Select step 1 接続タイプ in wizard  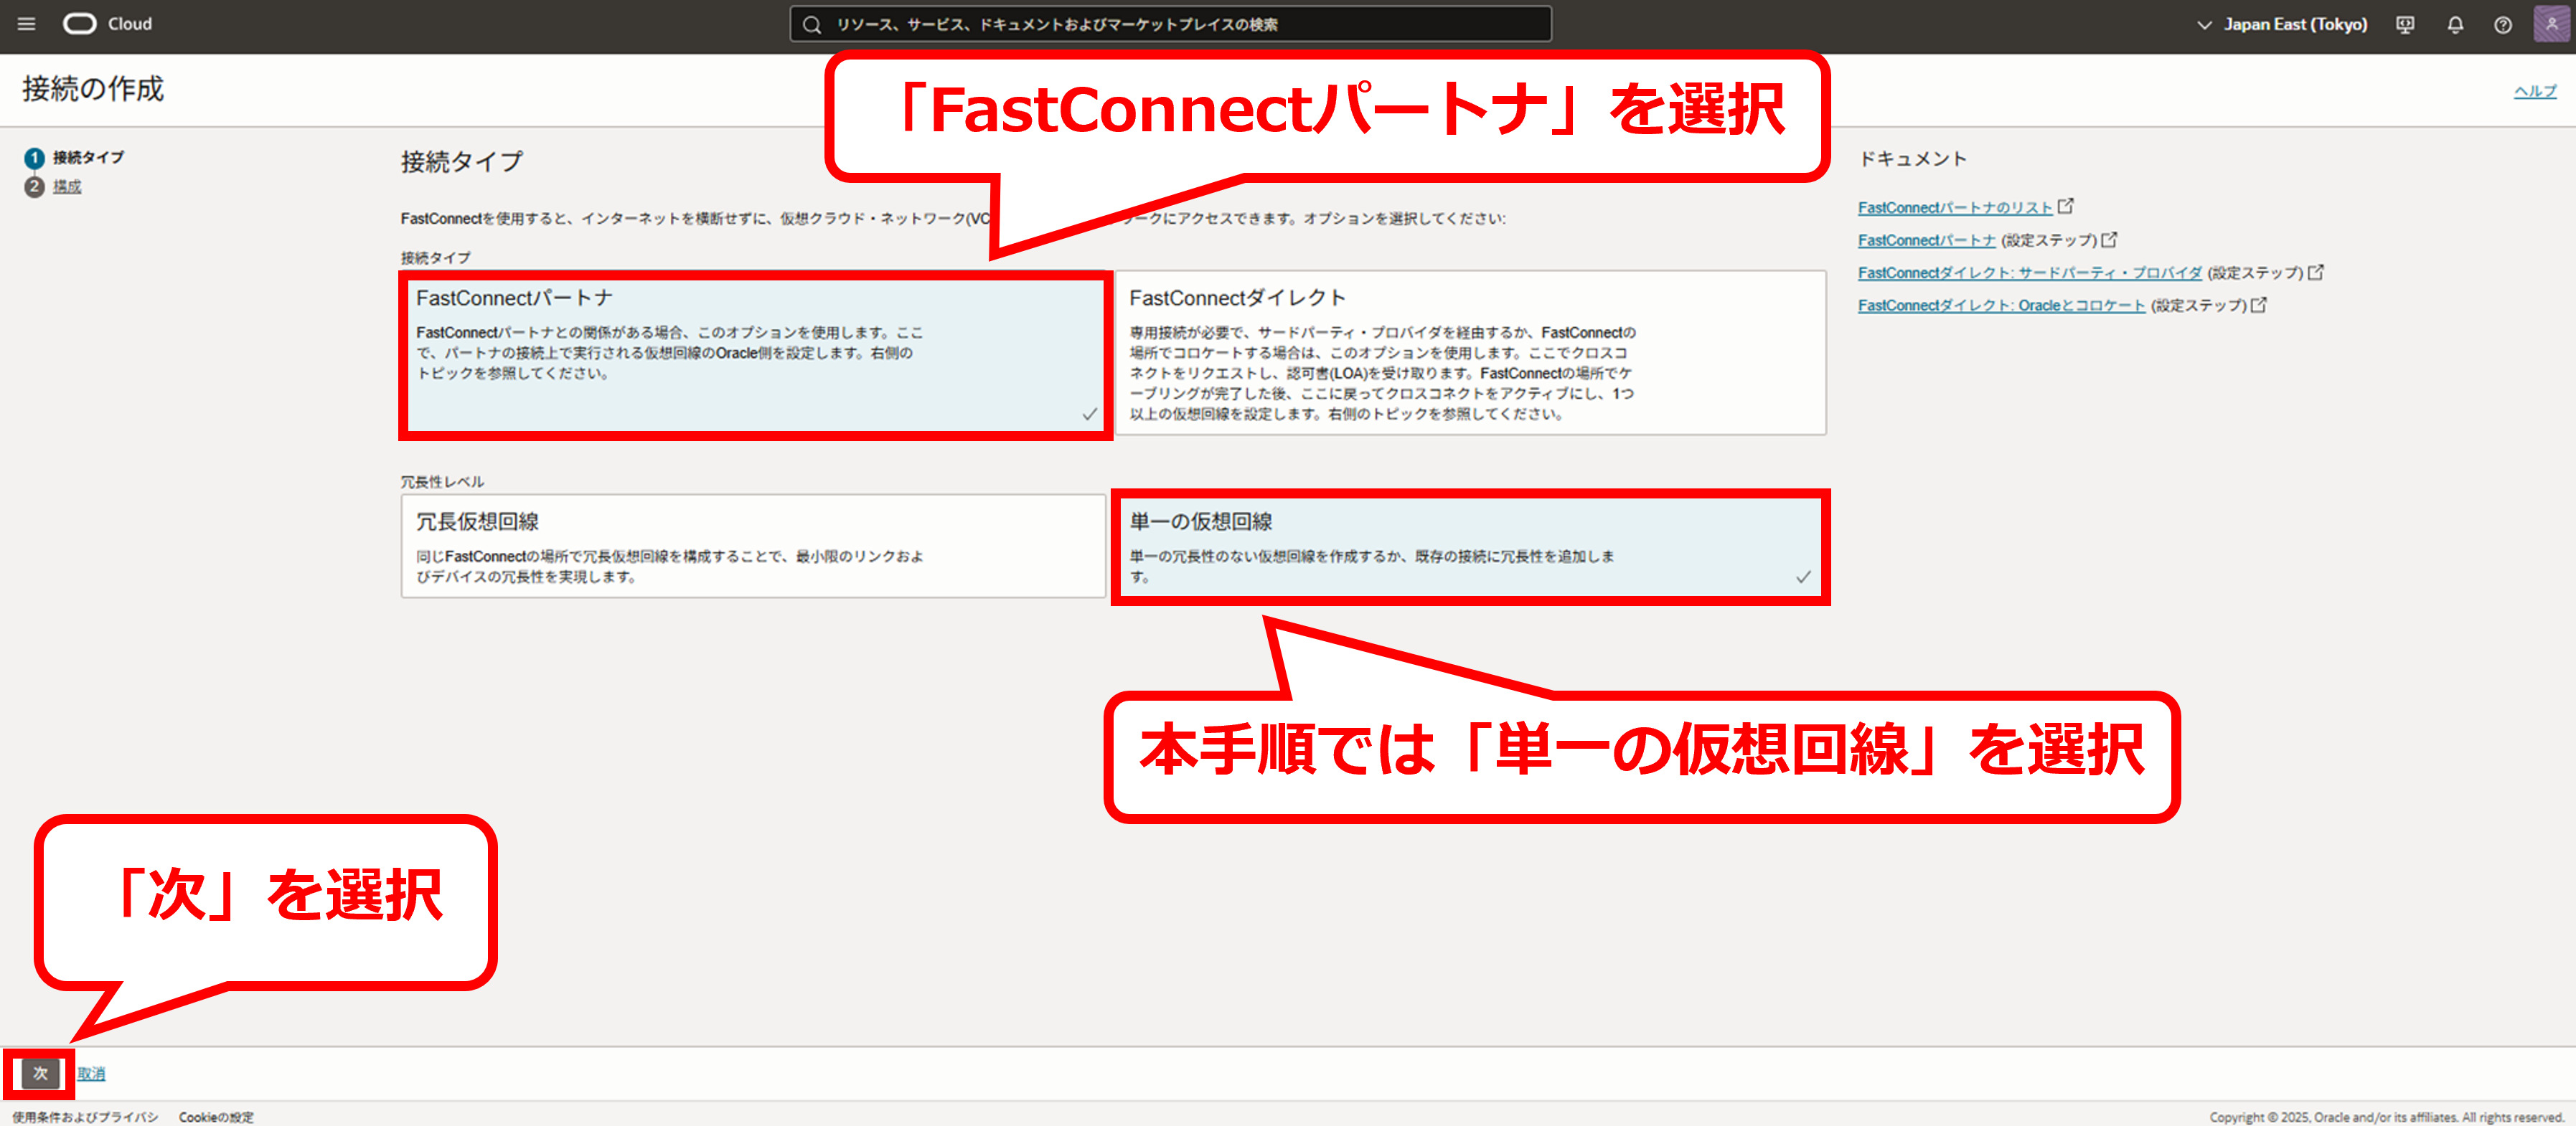88,158
